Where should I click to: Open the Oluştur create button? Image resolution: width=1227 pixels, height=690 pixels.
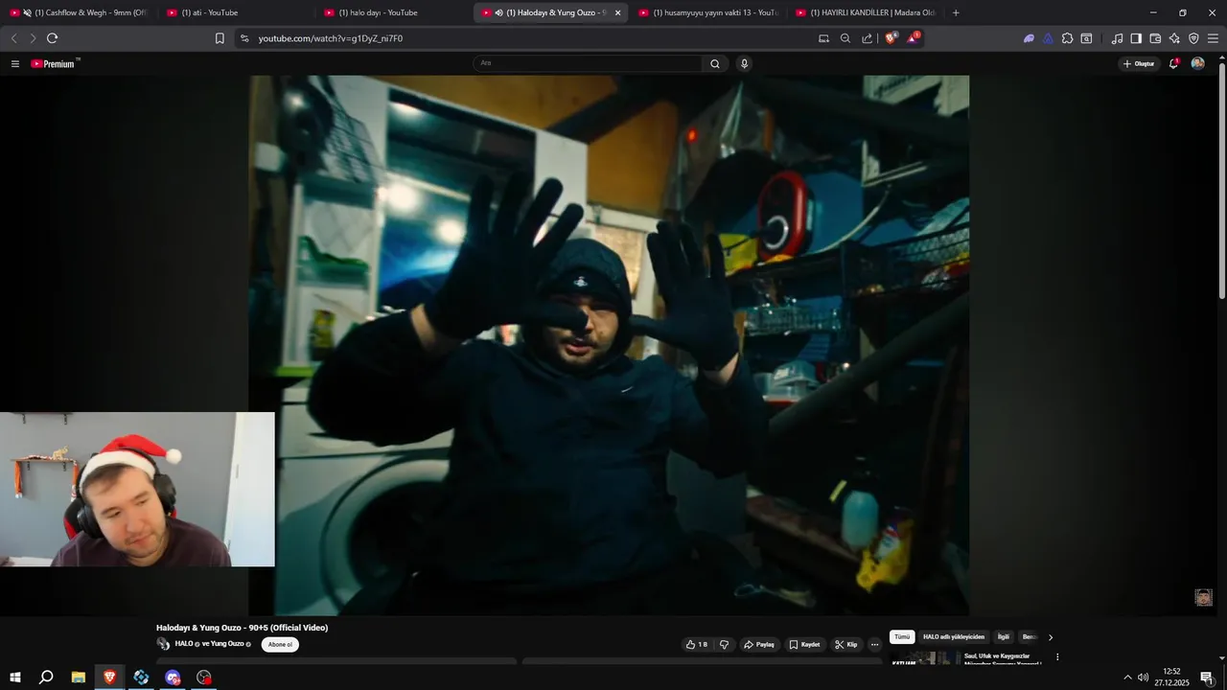click(x=1139, y=63)
